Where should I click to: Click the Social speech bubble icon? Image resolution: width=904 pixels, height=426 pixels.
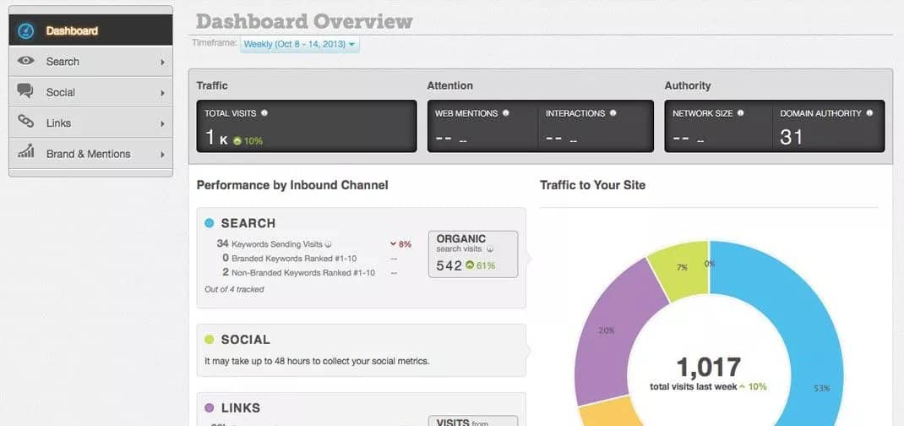pyautogui.click(x=26, y=91)
